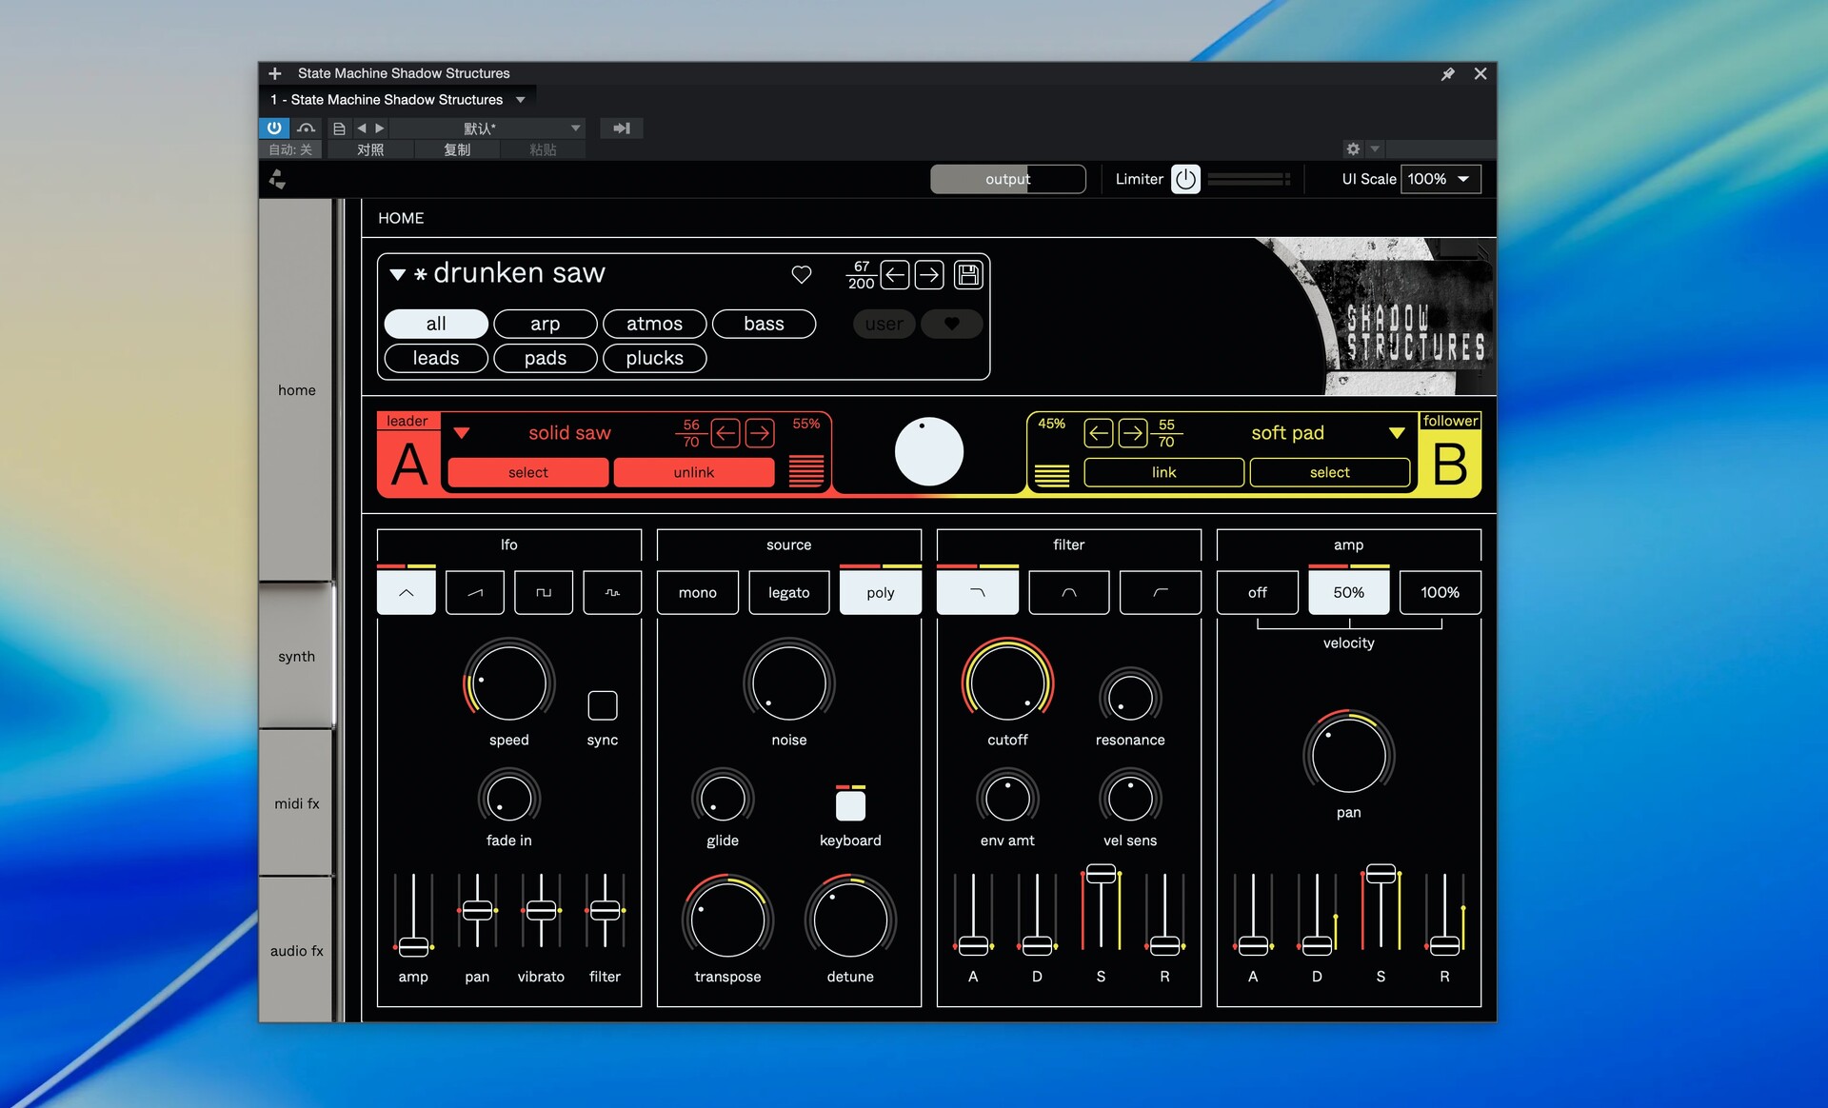Open layer B soft pad dropdown triangle
Image resolution: width=1828 pixels, height=1108 pixels.
coord(1397,433)
